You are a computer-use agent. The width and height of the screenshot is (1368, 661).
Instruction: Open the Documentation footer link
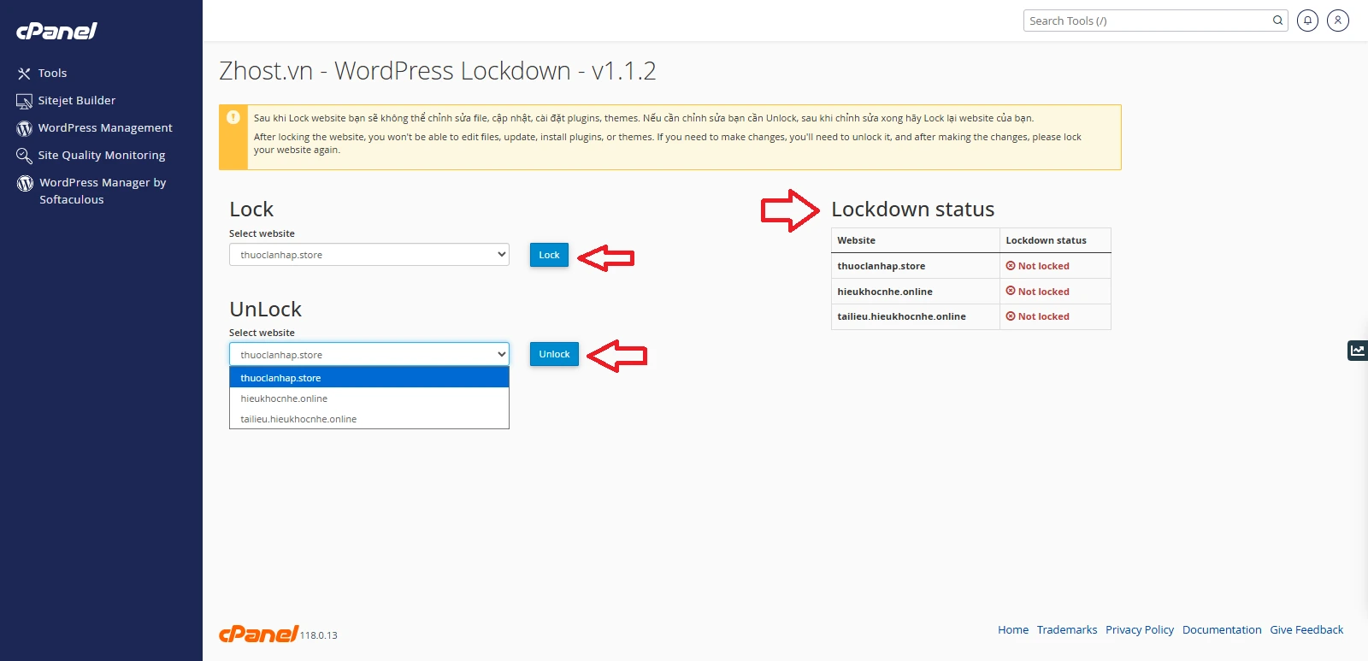(1221, 630)
